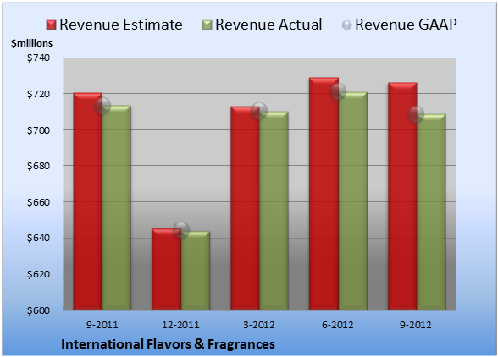Click the 12-2011 category label

180,325
